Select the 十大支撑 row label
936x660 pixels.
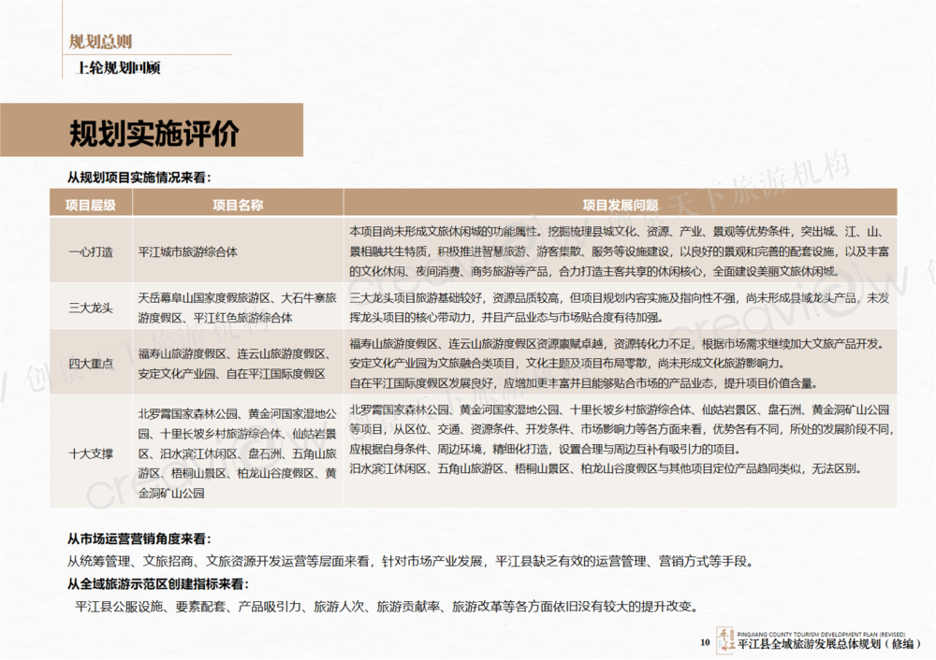click(90, 453)
